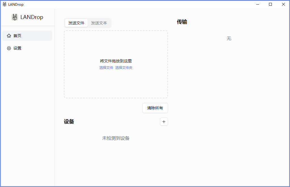
Task: Click the 选择文件夹 link
Action: point(124,67)
